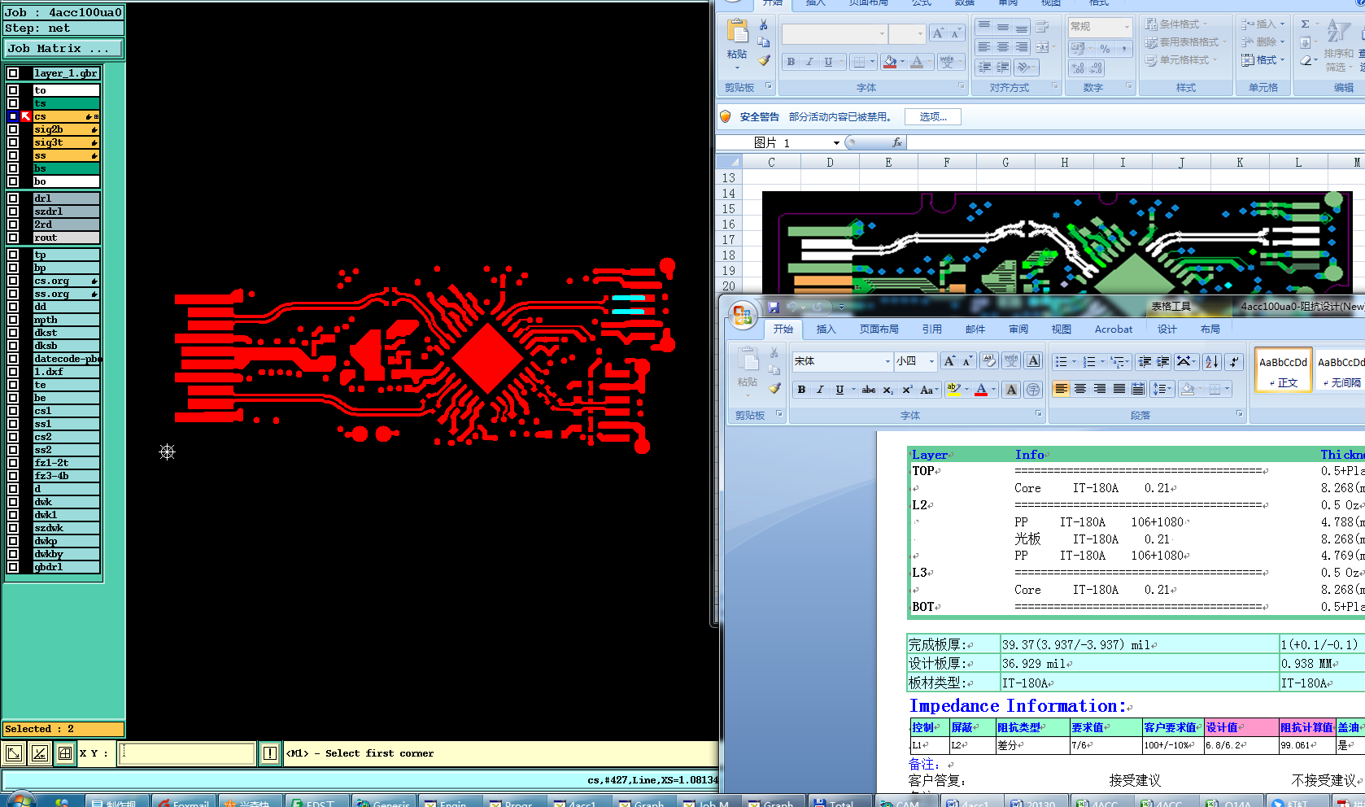Open the font name dropdown showing 宋体
The image size is (1365, 807).
(887, 361)
